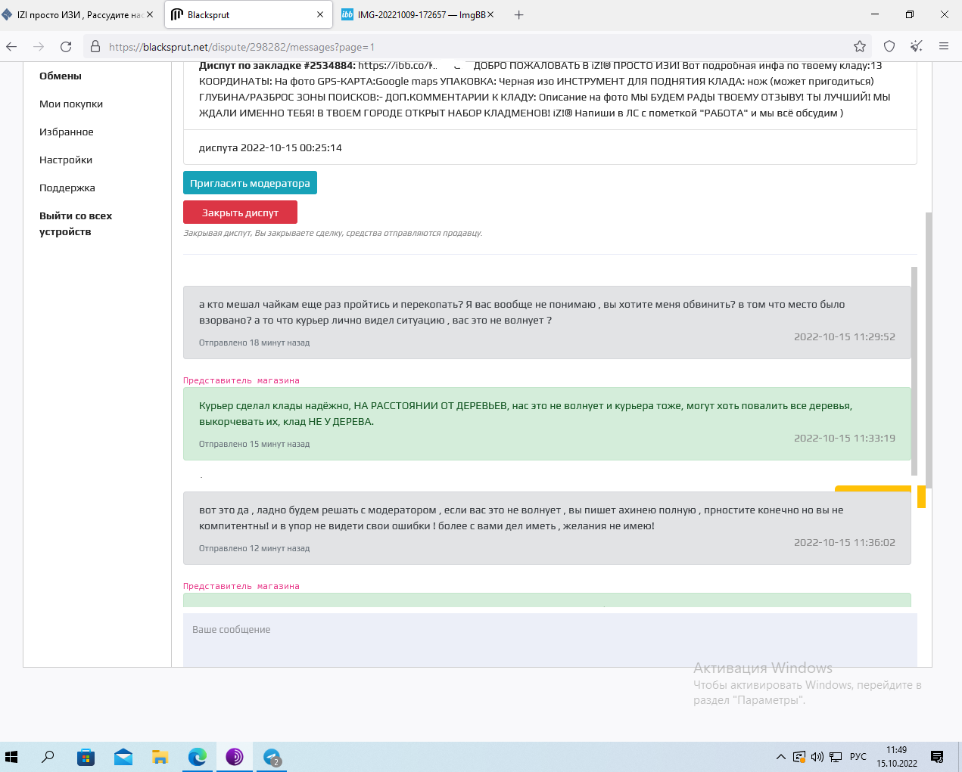Image resolution: width=962 pixels, height=772 pixels.
Task: Switch input language РУС
Action: click(x=858, y=757)
